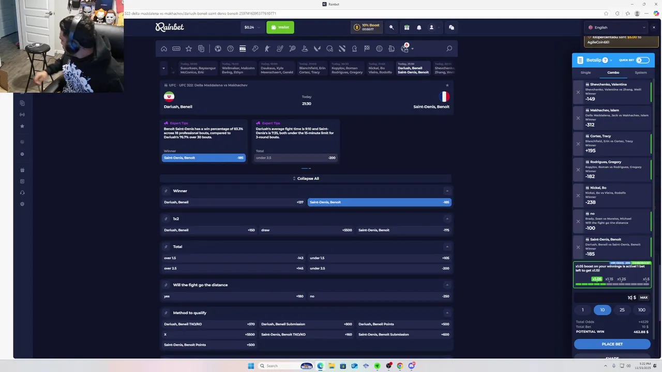
Task: Remove Shevchenko, Valentina from betslip
Action: (578, 92)
